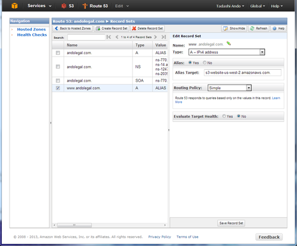297x246 pixels.
Task: Click the Save Record Set button
Action: pos(231,223)
